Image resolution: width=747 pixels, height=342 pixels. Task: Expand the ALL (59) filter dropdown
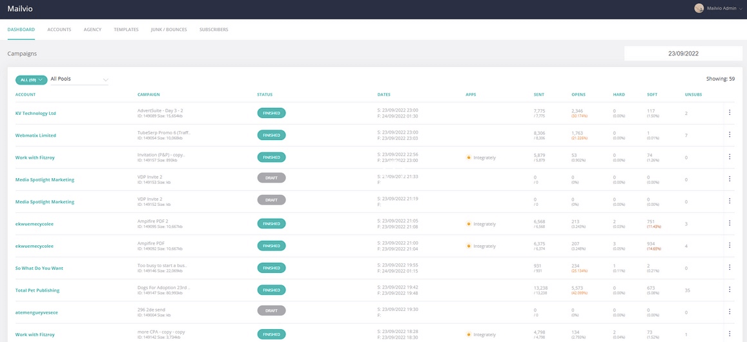[x=31, y=79]
